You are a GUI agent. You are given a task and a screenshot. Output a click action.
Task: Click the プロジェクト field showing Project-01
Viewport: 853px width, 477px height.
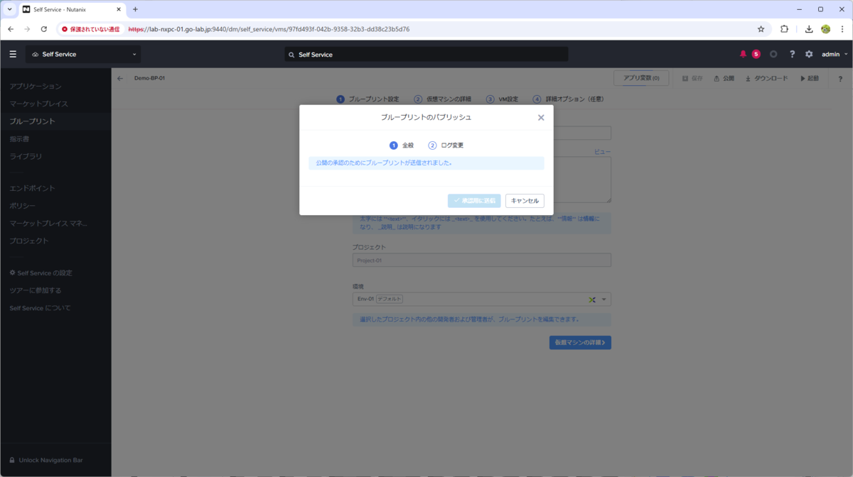tap(482, 261)
